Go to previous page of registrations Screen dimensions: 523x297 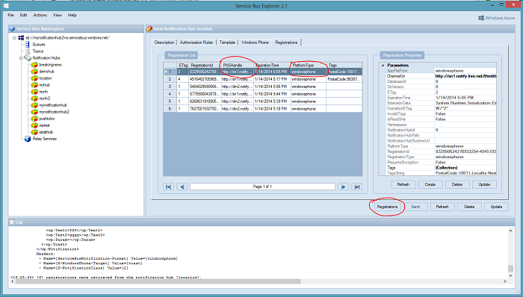182,187
